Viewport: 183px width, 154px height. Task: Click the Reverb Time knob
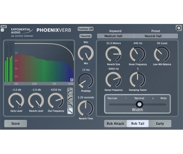click(85, 108)
